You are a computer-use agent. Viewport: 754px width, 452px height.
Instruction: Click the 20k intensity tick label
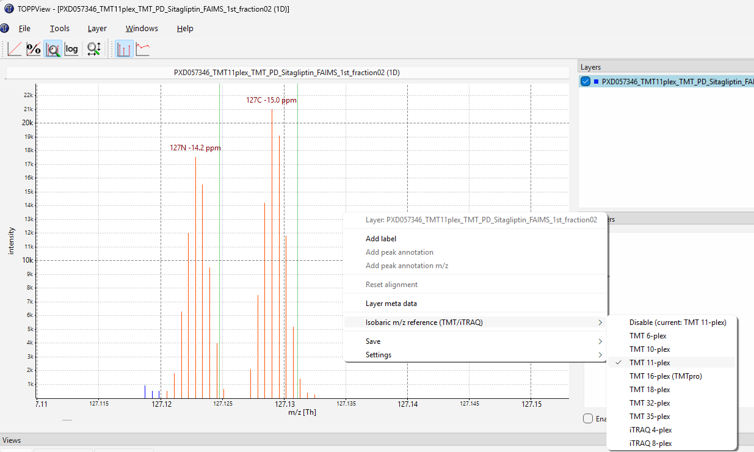tap(27, 123)
